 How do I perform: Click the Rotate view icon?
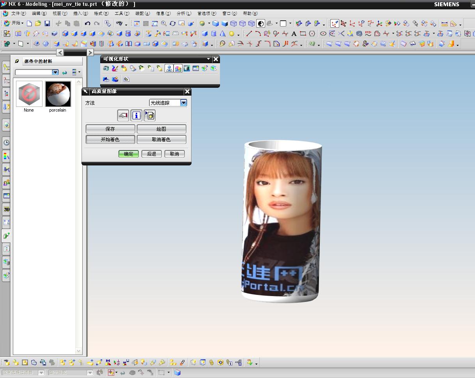click(172, 23)
